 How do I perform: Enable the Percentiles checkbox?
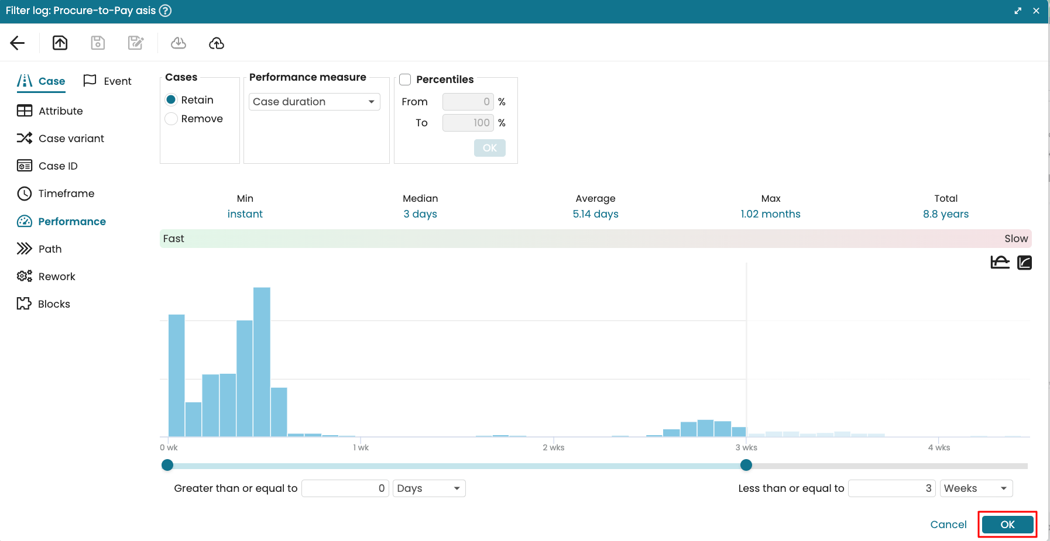405,80
